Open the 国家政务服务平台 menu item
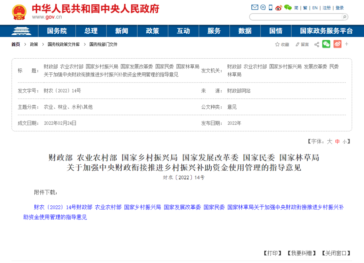Screen dimensions: 364x263 pyautogui.click(x=326, y=31)
